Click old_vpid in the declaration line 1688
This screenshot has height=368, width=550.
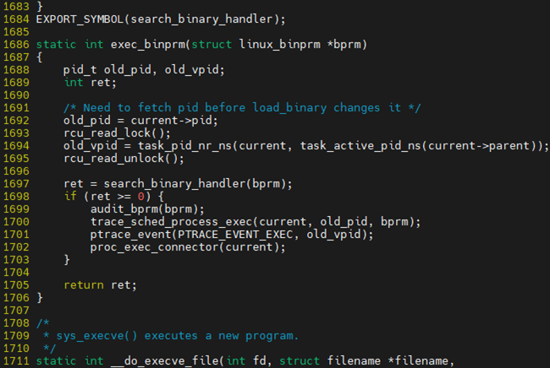[x=191, y=69]
